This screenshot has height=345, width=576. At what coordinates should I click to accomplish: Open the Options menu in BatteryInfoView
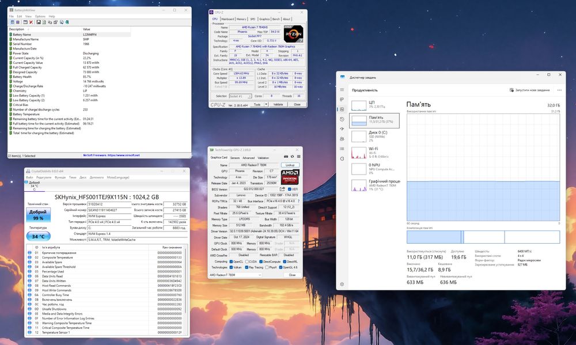click(40, 16)
